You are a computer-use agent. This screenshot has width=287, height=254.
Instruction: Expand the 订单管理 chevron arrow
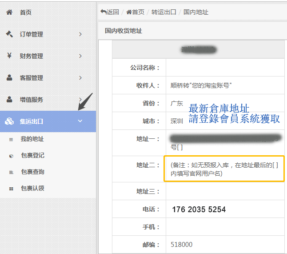click(80, 34)
